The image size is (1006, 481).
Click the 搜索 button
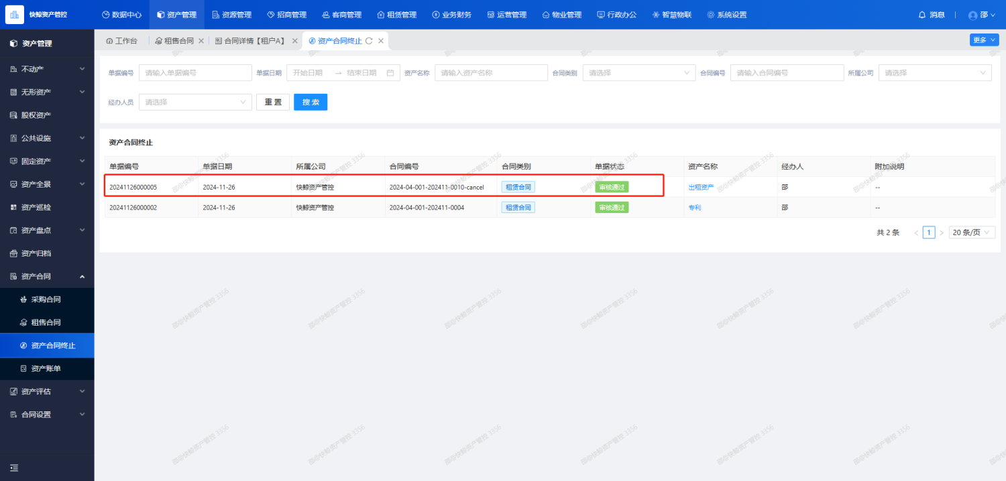point(311,102)
